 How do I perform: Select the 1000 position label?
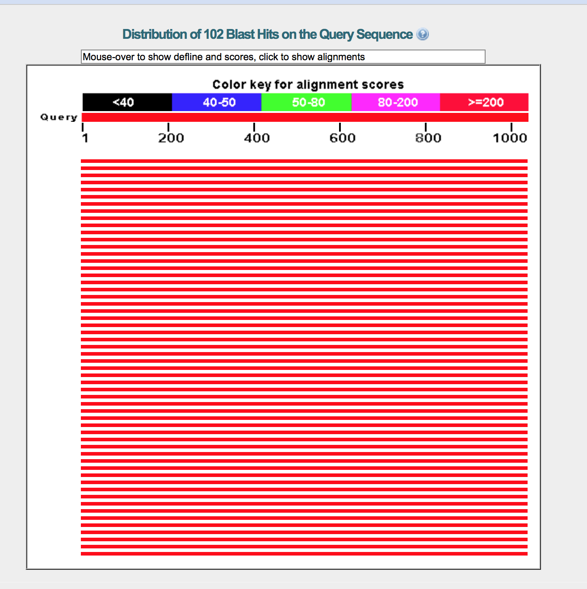pyautogui.click(x=510, y=138)
